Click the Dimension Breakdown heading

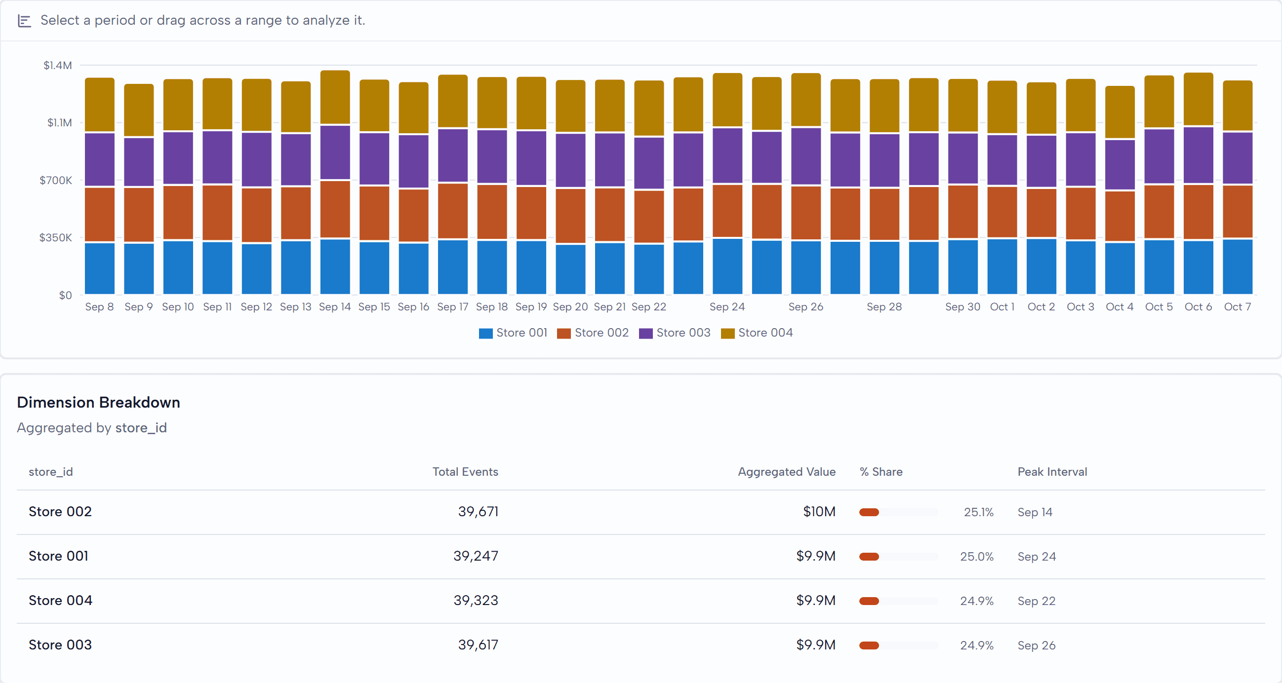click(99, 402)
